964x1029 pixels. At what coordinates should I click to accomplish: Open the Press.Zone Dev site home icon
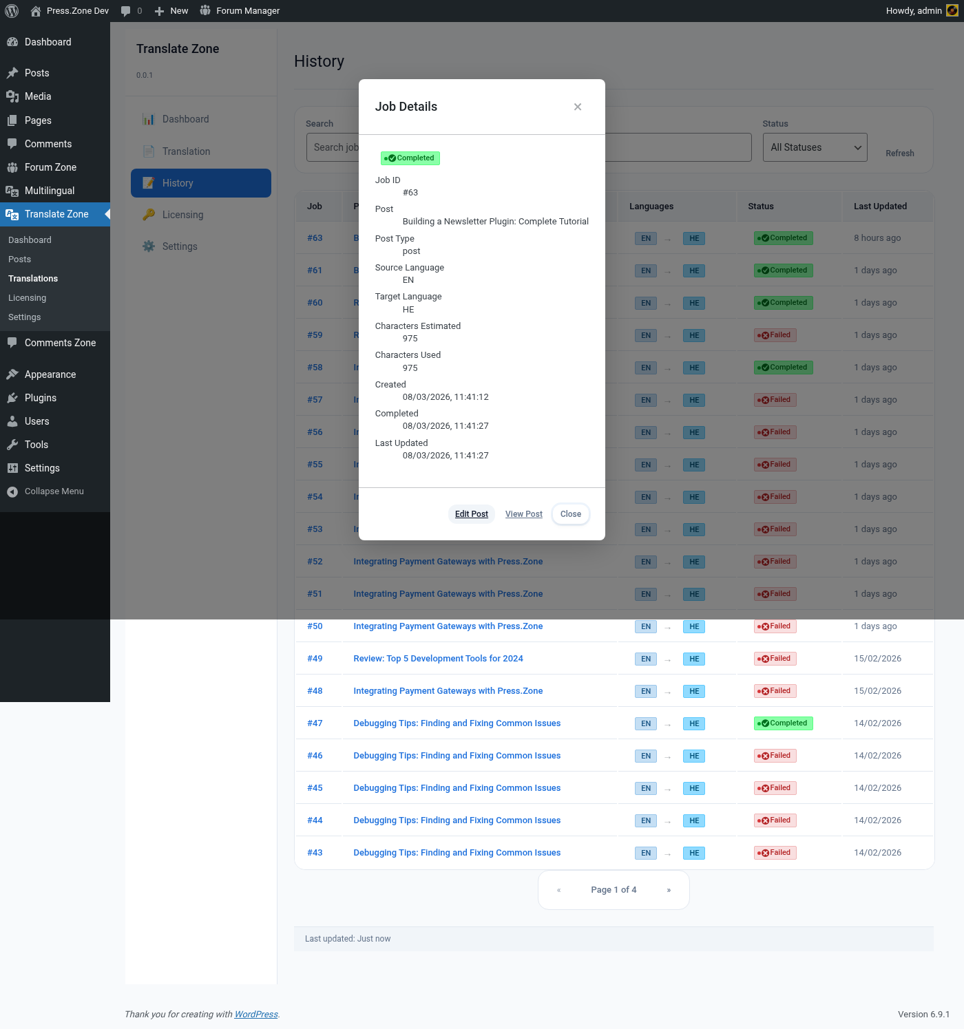pos(36,11)
